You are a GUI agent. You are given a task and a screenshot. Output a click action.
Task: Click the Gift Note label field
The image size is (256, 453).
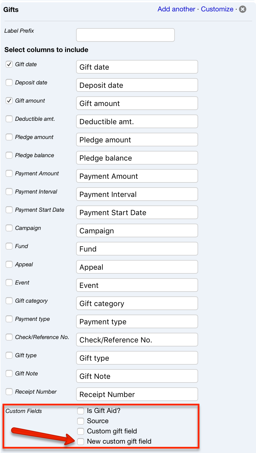tap(137, 376)
